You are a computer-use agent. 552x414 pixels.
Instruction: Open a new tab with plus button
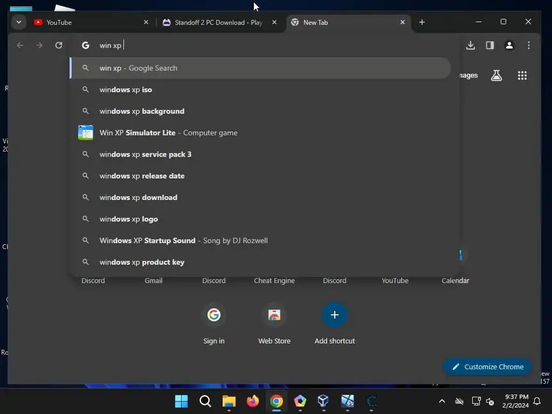[x=422, y=22]
